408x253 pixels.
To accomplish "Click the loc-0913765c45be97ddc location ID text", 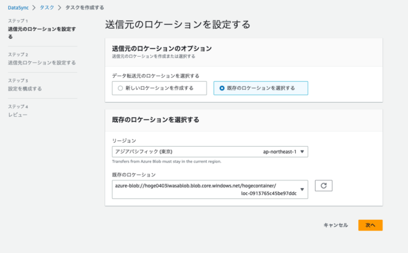I will (269, 194).
